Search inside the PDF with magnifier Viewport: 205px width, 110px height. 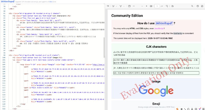192,6
